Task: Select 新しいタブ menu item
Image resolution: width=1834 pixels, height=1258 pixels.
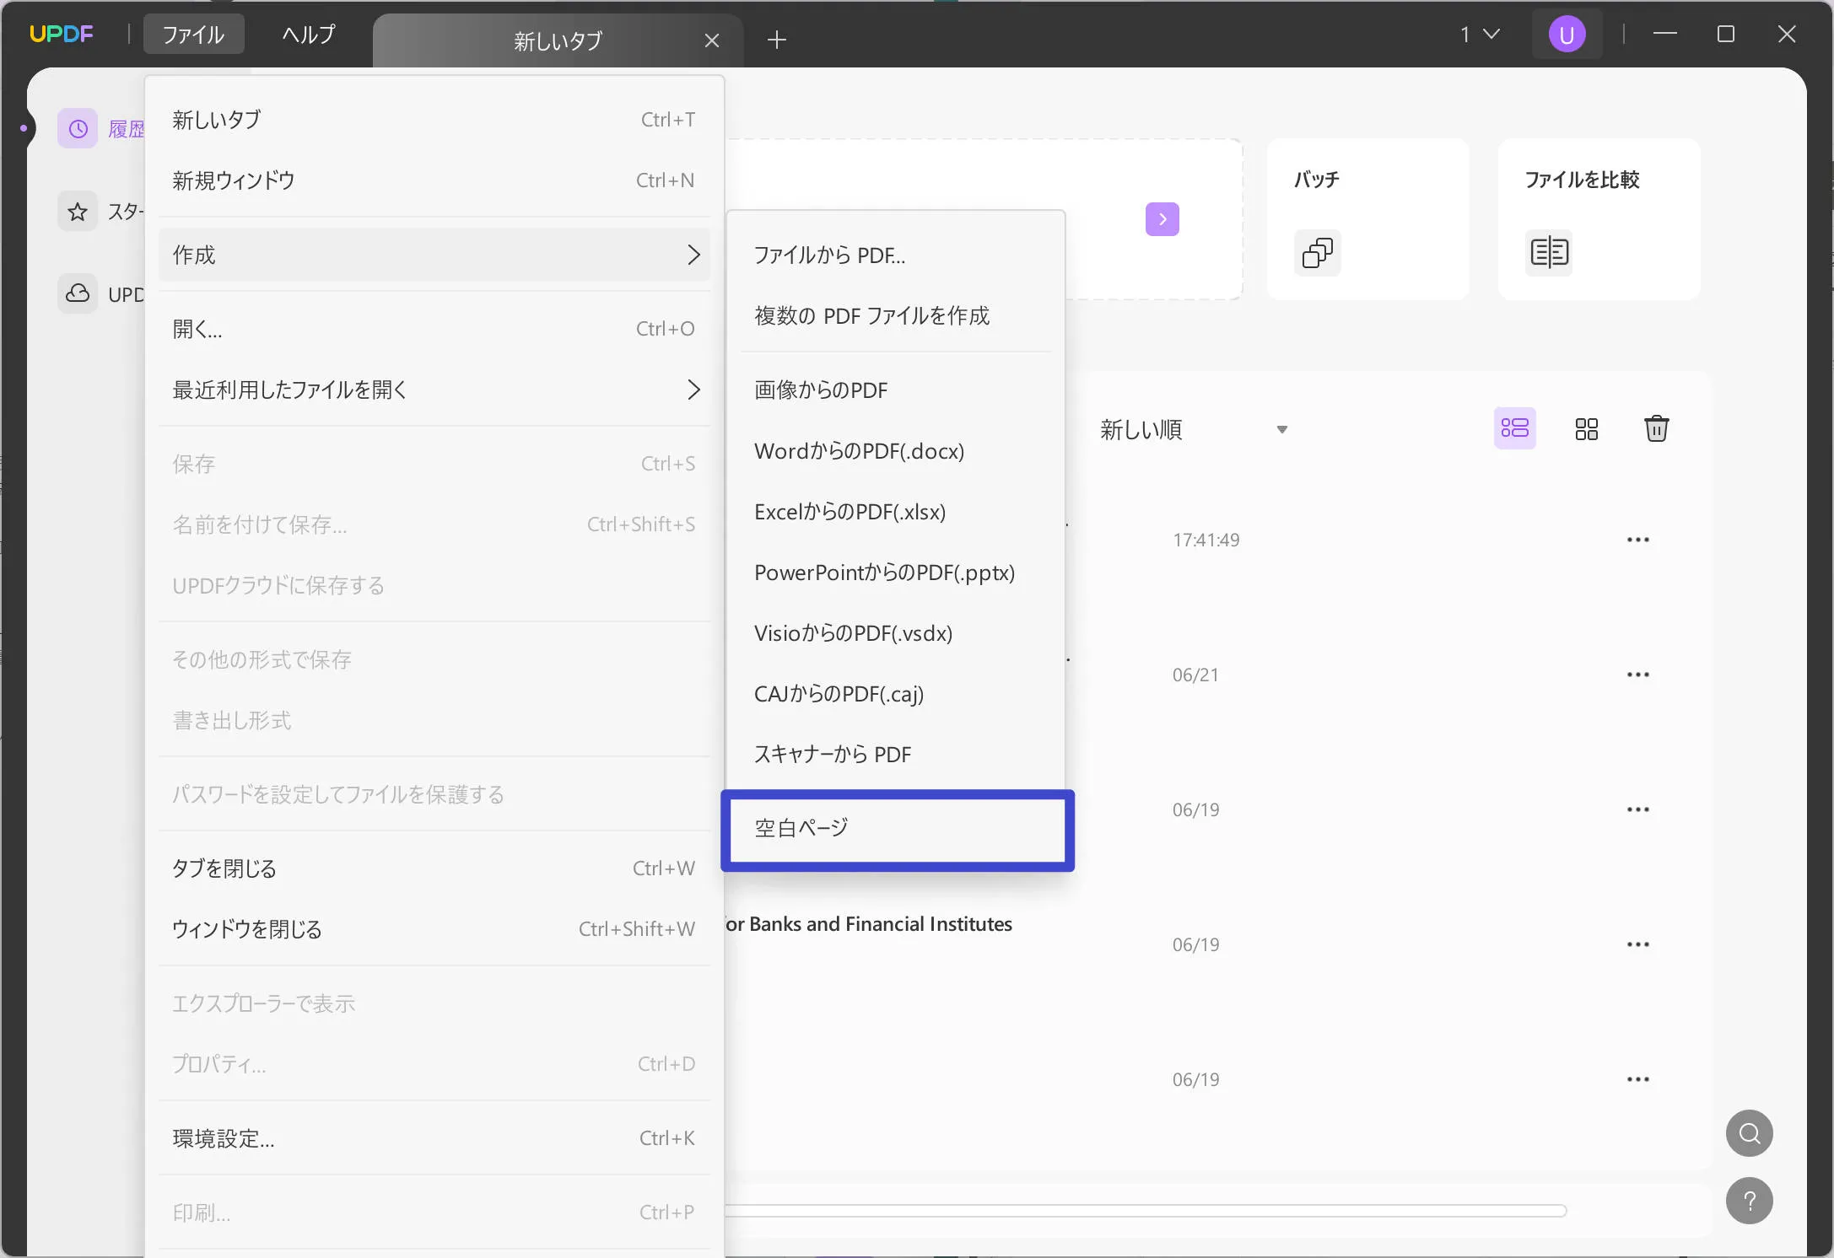Action: pos(434,120)
